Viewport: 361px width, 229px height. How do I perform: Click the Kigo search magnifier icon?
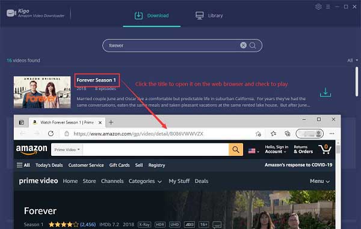[253, 46]
